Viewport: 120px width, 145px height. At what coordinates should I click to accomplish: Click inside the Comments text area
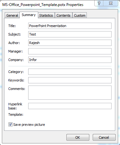70,92
